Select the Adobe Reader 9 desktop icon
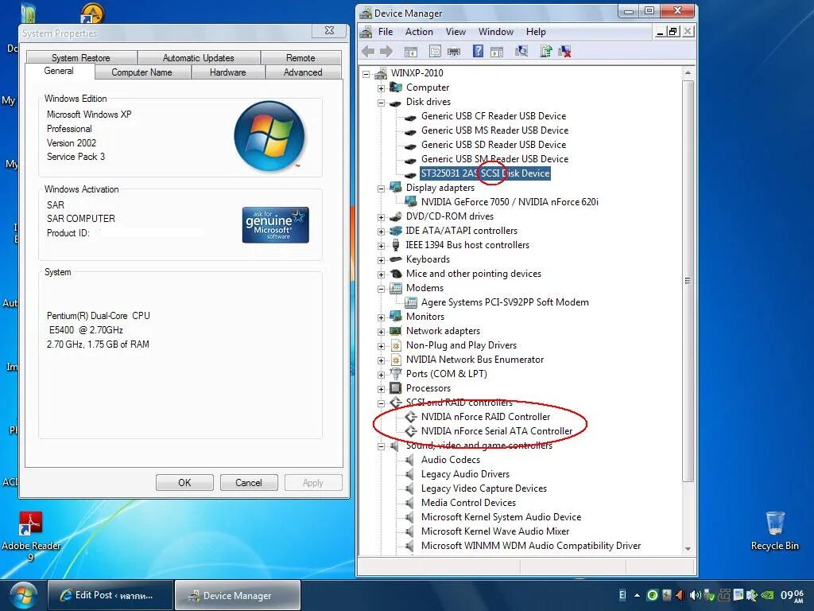 click(x=31, y=536)
